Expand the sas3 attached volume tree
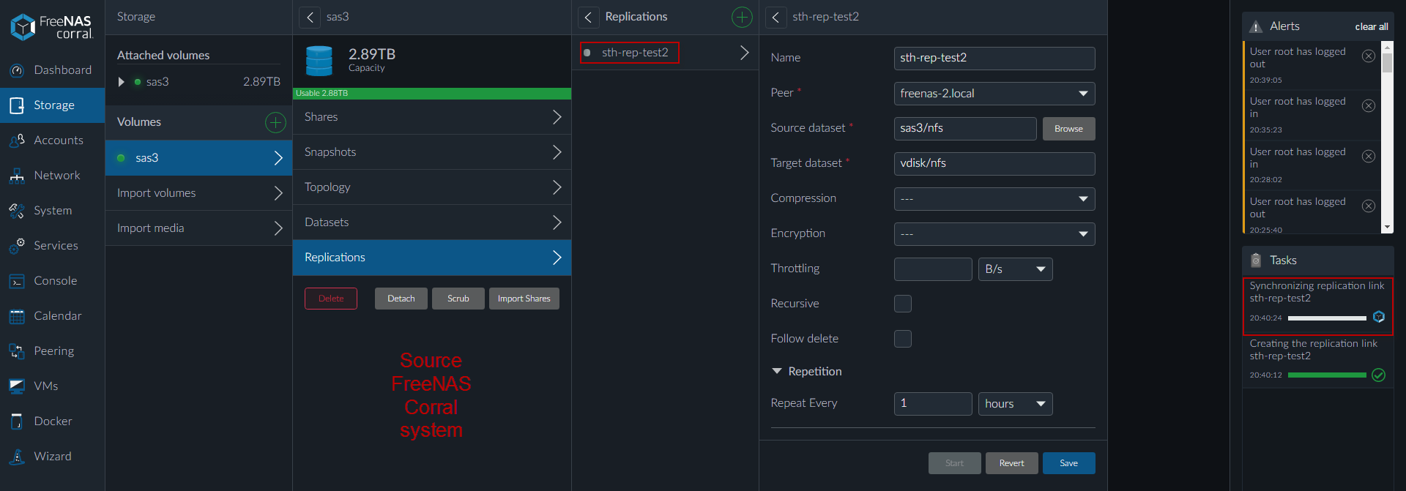 pyautogui.click(x=122, y=82)
